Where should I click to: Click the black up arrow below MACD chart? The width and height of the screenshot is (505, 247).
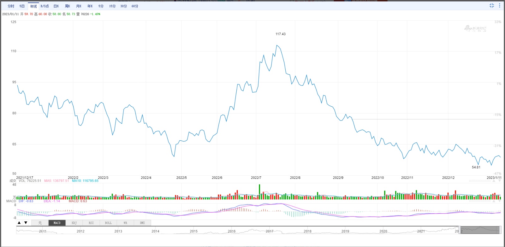[x=19, y=223]
